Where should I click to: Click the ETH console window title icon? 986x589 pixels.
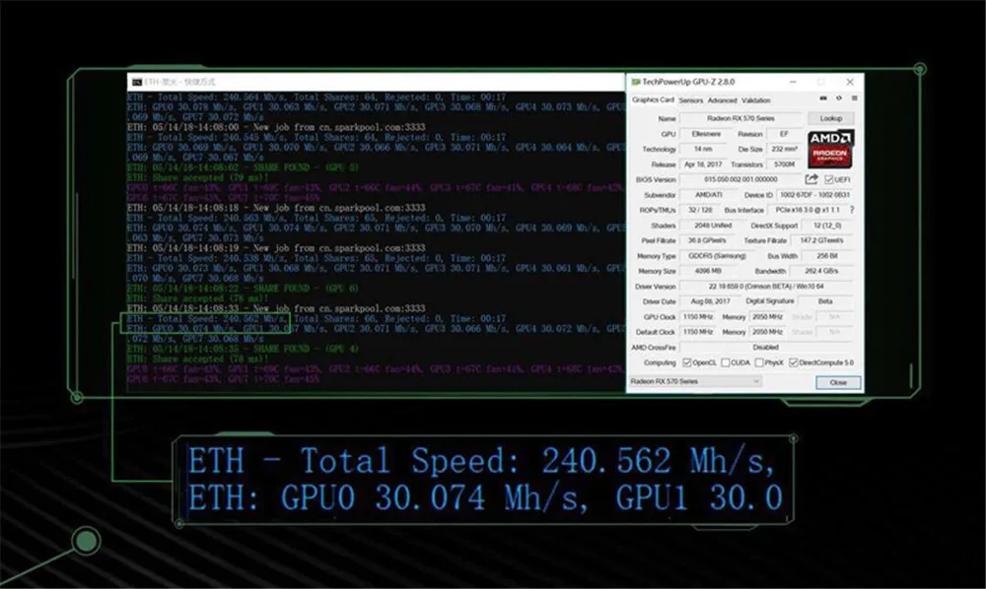(x=136, y=83)
